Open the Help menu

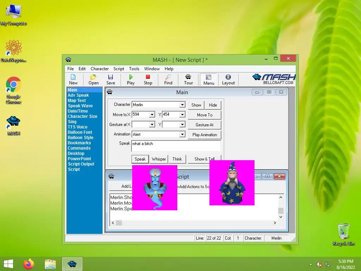tap(169, 69)
